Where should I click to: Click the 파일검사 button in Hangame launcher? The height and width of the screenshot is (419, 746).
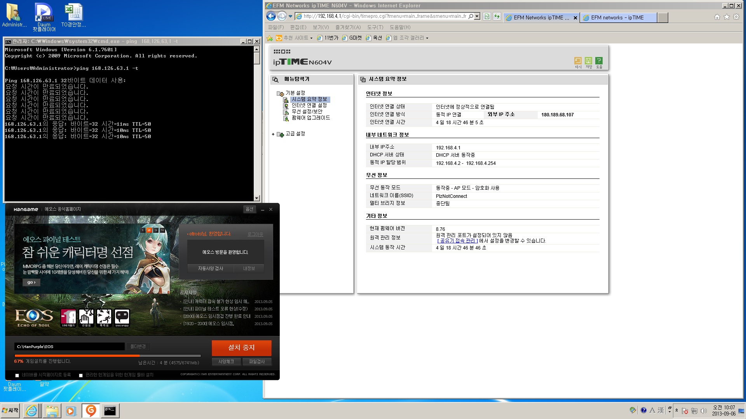257,362
